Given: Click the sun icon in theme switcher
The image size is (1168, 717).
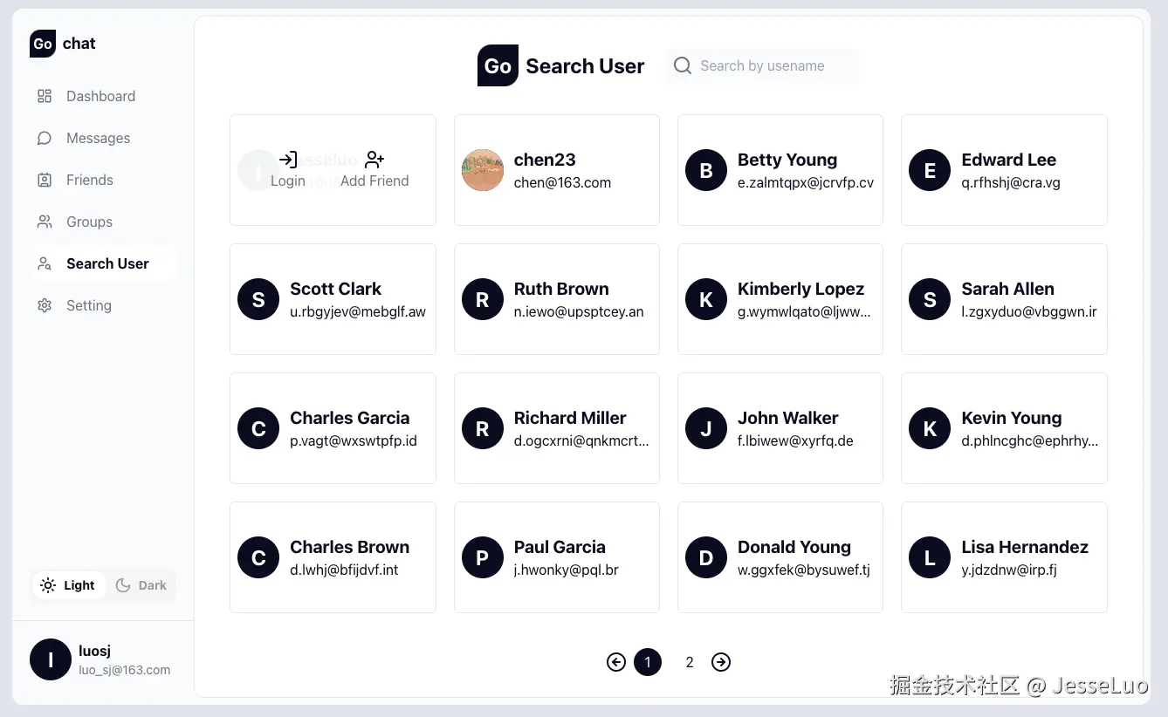Looking at the screenshot, I should coord(48,585).
